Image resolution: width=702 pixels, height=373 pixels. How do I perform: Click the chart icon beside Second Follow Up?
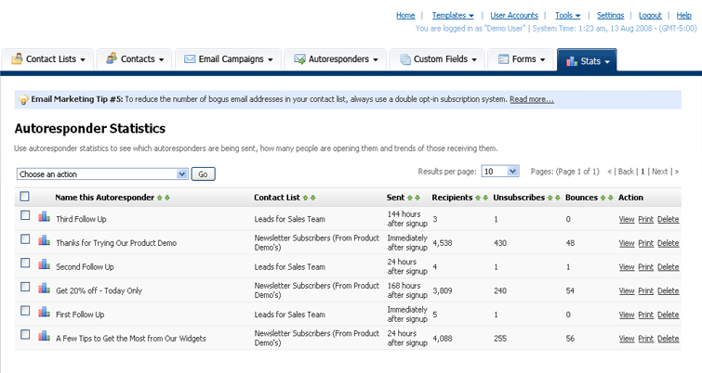pos(44,264)
